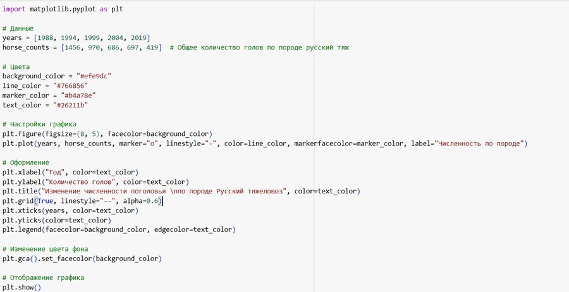This screenshot has height=292, width=569.
Task: Click the comment "# Настройки графика"
Action: 39,125
